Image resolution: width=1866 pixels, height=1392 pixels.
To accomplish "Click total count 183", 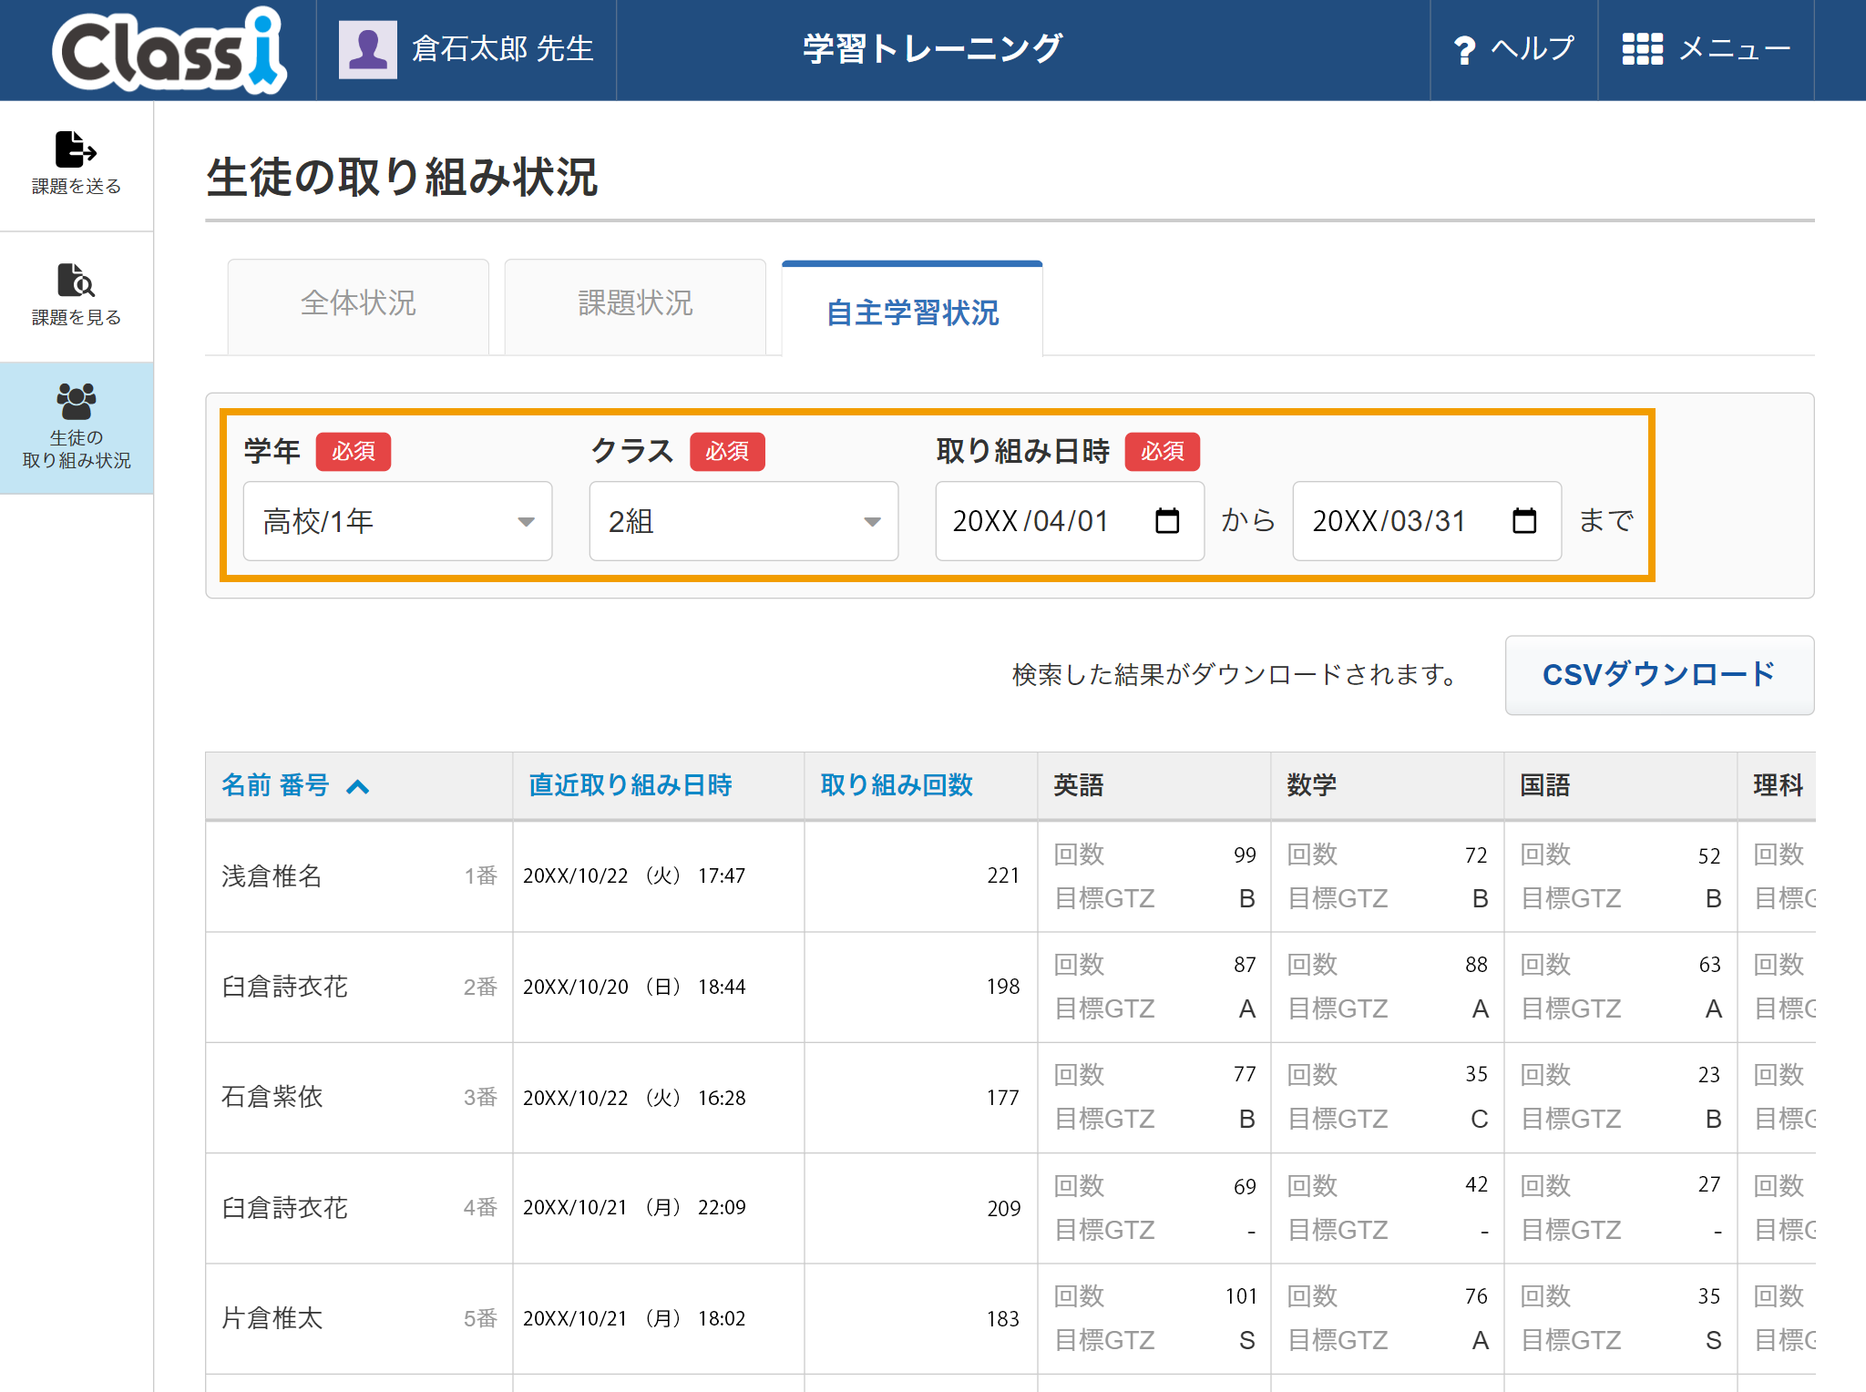I will click(x=1003, y=1319).
